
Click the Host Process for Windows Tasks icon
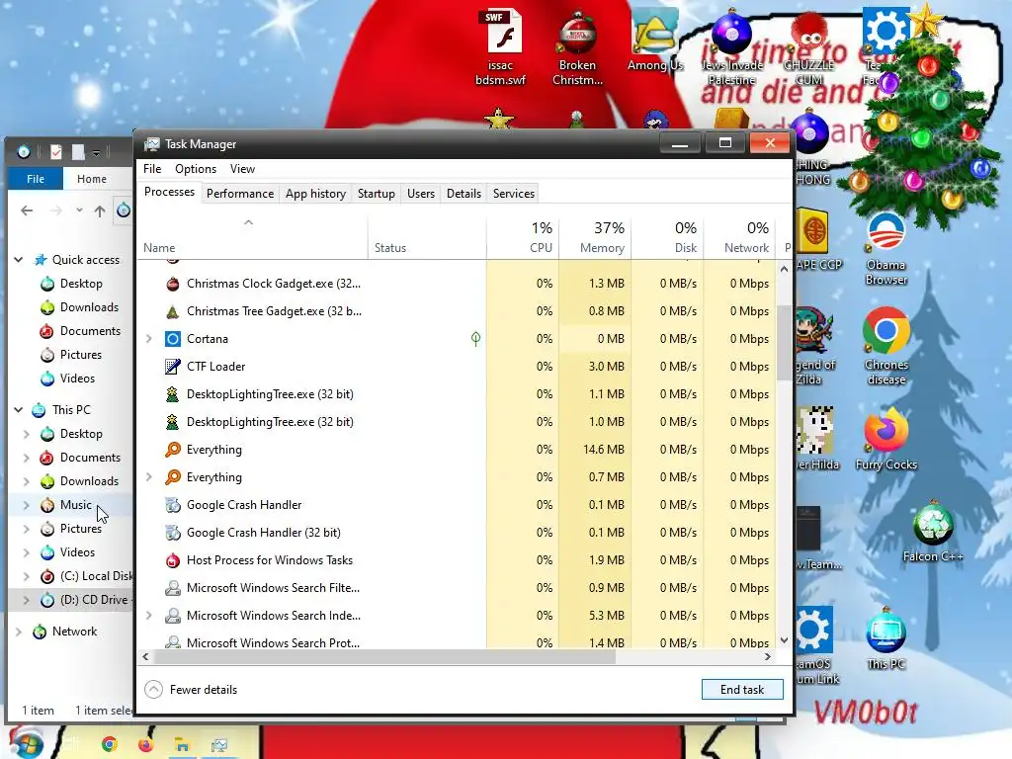tap(172, 560)
